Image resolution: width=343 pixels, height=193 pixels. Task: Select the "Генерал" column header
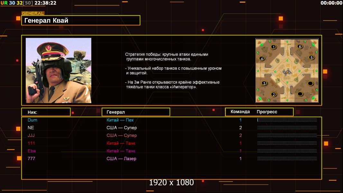pos(136,112)
